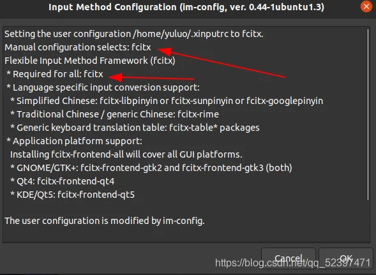
Task: Click the 'Qt4: fcitx-frontend-qt4' line
Action: tap(63, 181)
